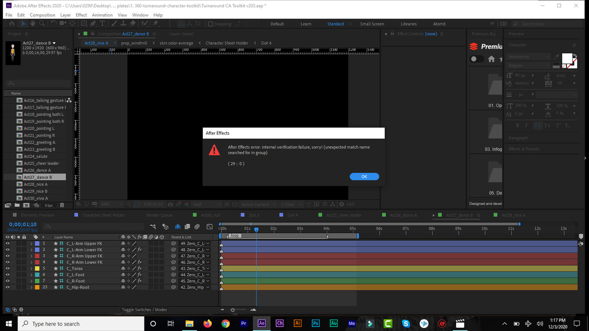Select the Rotation tool
This screenshot has height=331, width=589.
pos(53,24)
